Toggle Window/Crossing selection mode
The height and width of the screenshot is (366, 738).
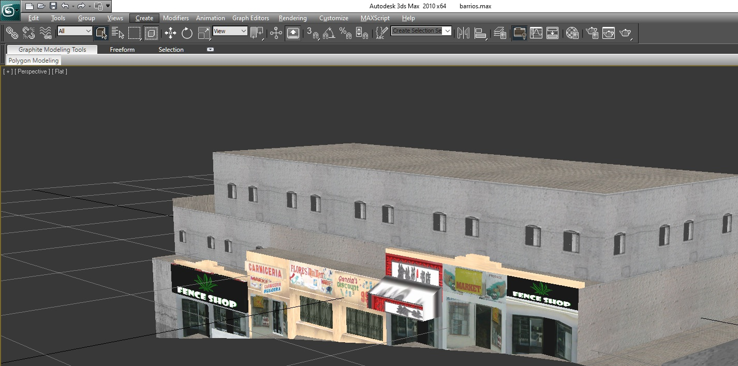pyautogui.click(x=151, y=33)
